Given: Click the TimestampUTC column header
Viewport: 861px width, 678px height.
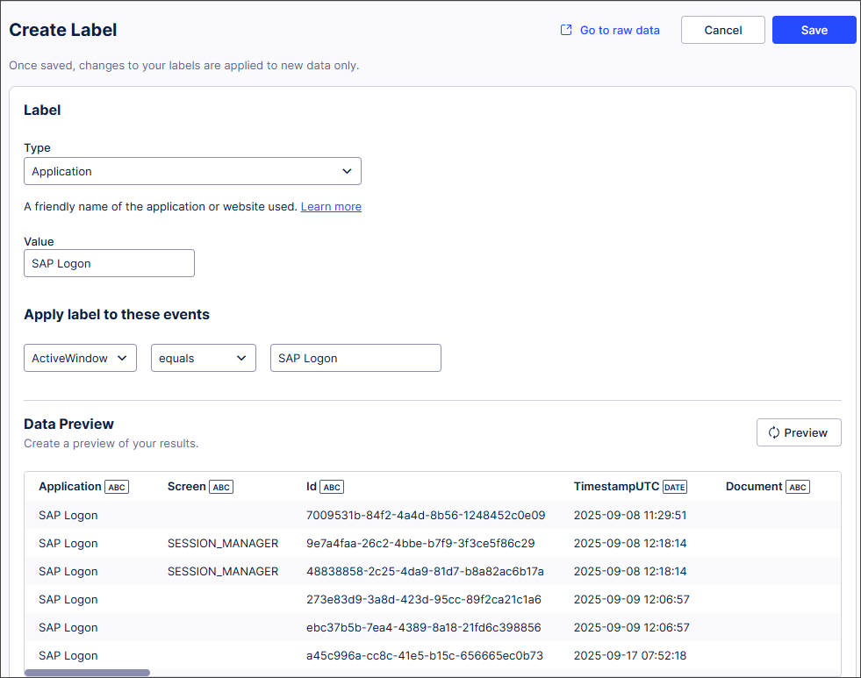Looking at the screenshot, I should point(616,486).
